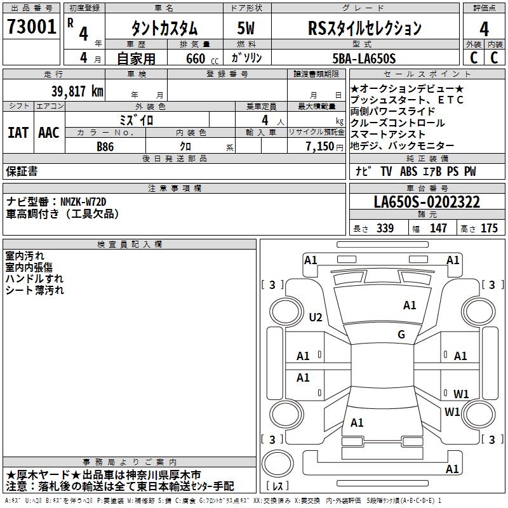Click the スマートアシスト sales point

388,135
